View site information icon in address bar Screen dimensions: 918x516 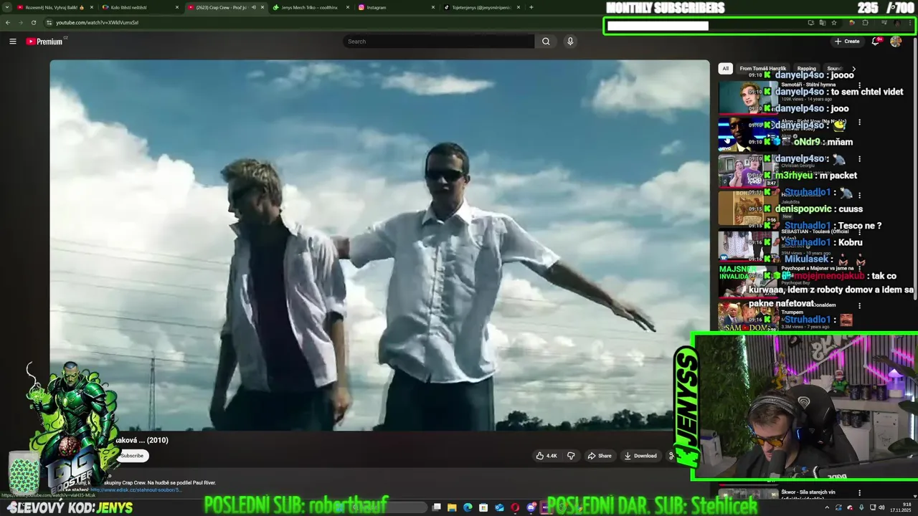pyautogui.click(x=49, y=22)
